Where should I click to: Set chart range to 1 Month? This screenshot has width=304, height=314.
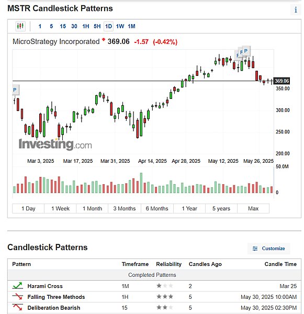pyautogui.click(x=92, y=208)
